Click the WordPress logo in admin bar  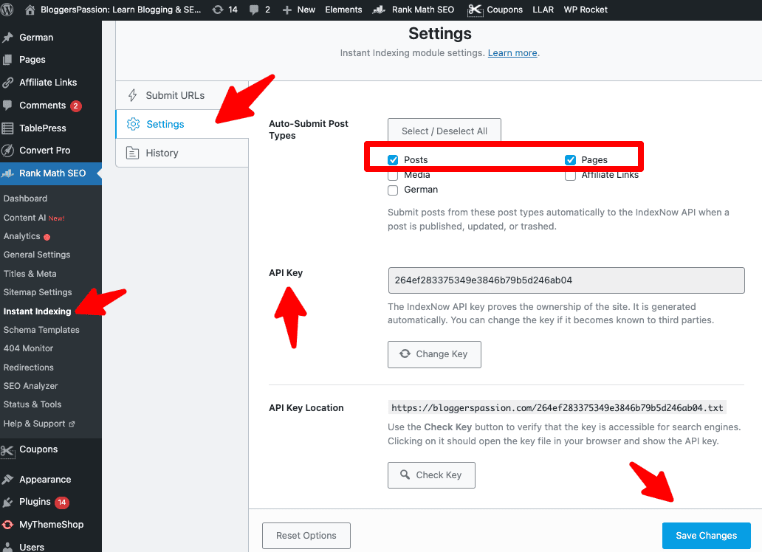coord(7,10)
